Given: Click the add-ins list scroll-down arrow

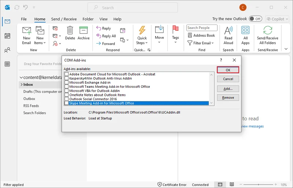Looking at the screenshot, I should (211, 103).
